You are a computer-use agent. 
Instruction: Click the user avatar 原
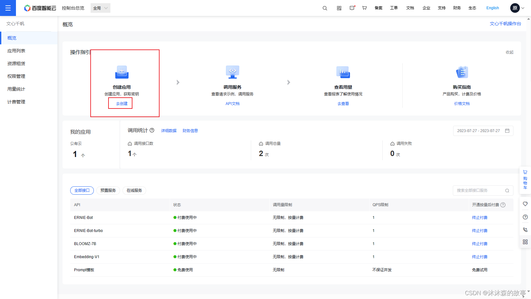[x=515, y=8]
